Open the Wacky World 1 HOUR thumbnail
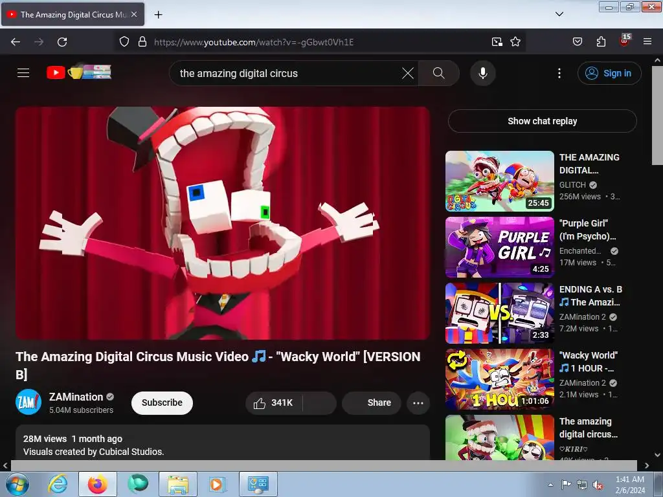This screenshot has height=497, width=663. pos(499,379)
